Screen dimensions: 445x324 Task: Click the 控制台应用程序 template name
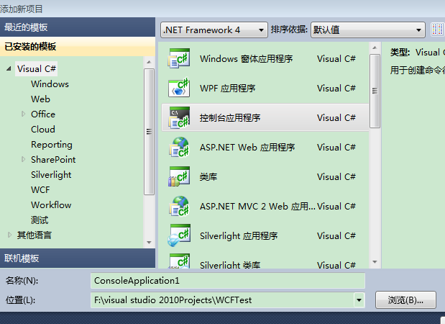click(x=230, y=117)
